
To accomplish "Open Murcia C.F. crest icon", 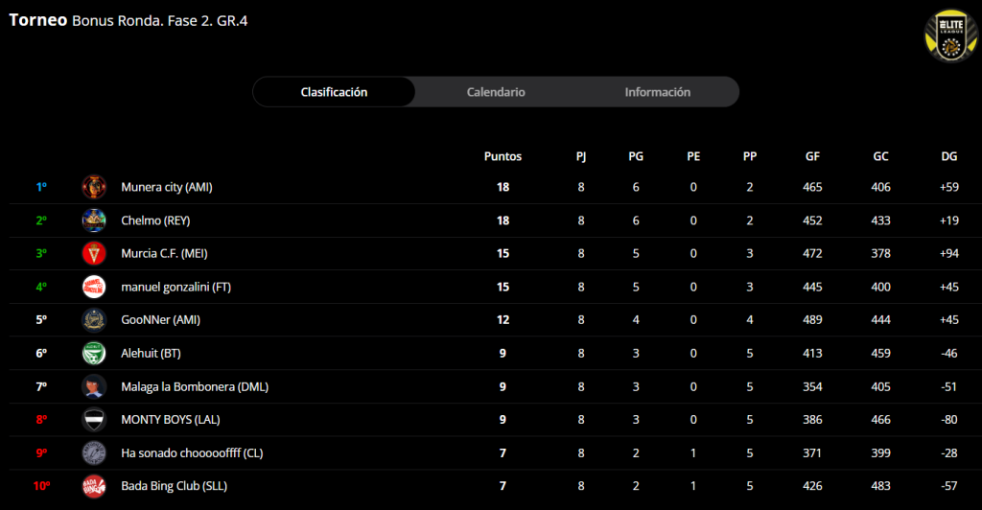I will pyautogui.click(x=94, y=254).
